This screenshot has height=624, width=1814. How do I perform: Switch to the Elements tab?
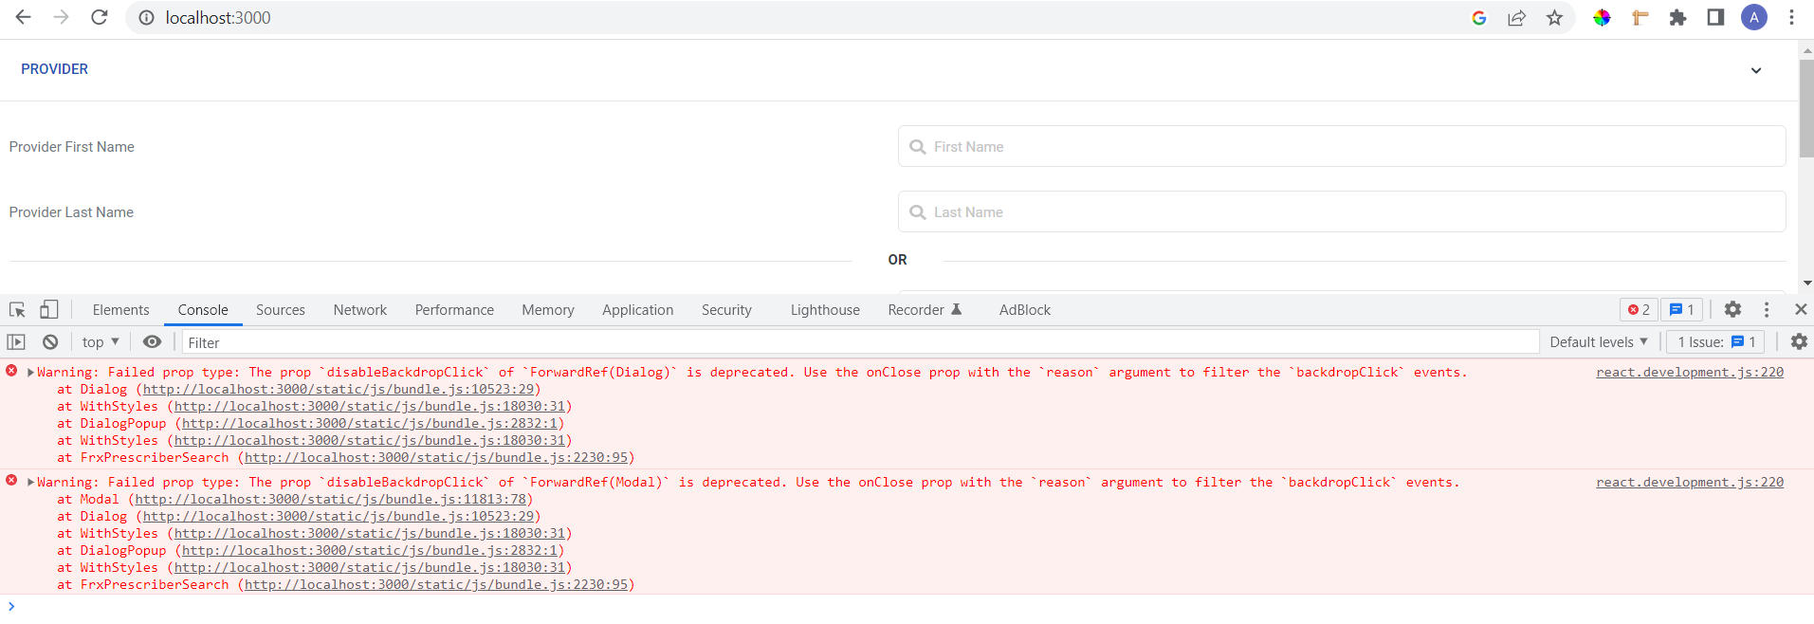pyautogui.click(x=120, y=310)
